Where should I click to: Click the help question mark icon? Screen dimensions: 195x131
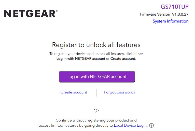151,125
